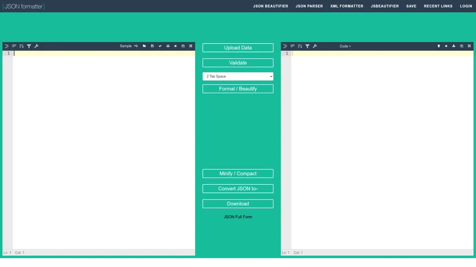The height and width of the screenshot is (267, 476).
Task: Click the format icon in the right editor toolbar
Action: tap(285, 46)
